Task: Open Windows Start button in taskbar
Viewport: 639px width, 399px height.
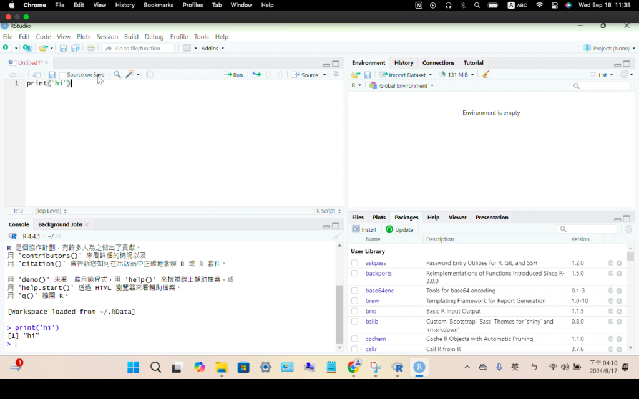Action: (x=133, y=367)
